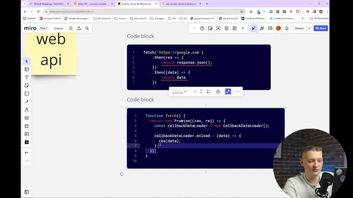Open the Templates tool in left toolbar

pos(27,69)
